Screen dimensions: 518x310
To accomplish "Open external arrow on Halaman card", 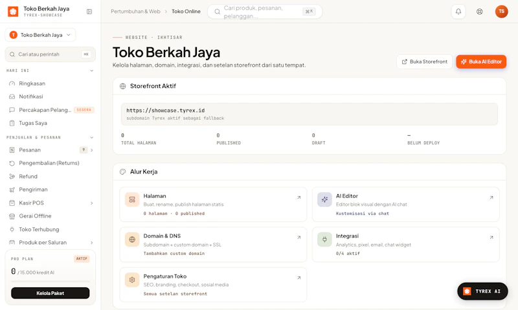I will point(298,197).
